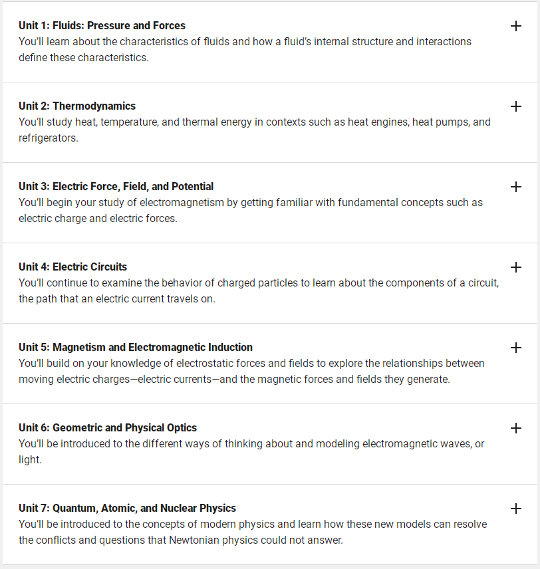Open Unit 5: Magnetism and Electromagnetic Induction heading
This screenshot has height=569, width=540.
[136, 347]
